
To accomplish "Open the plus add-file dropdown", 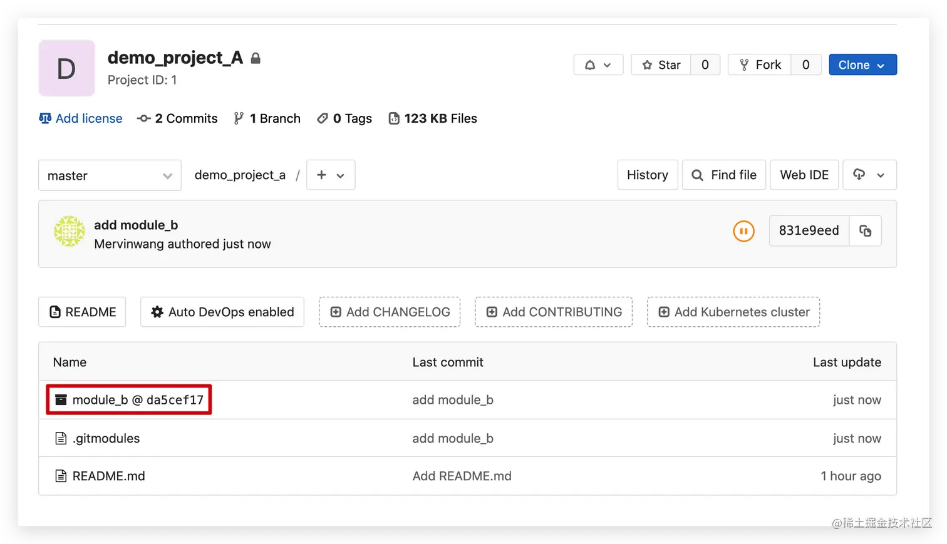I will coord(331,175).
